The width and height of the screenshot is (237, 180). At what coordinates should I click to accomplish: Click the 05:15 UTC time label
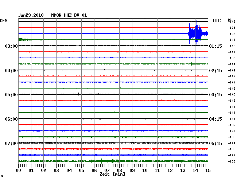point(215,143)
